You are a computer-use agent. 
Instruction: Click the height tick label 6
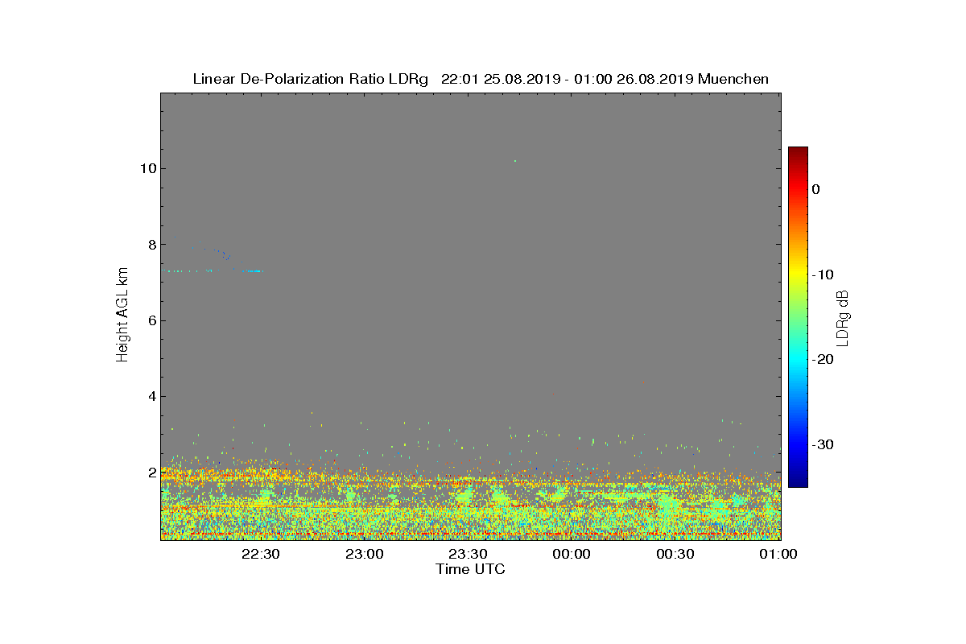[x=151, y=320]
